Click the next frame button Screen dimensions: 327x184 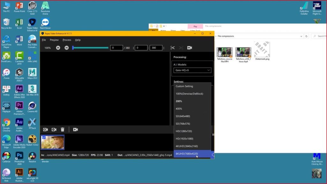click(66, 48)
